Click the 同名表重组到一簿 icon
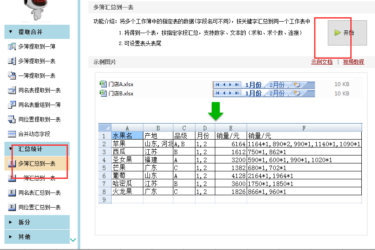The height and width of the screenshot is (250, 375). 12,105
